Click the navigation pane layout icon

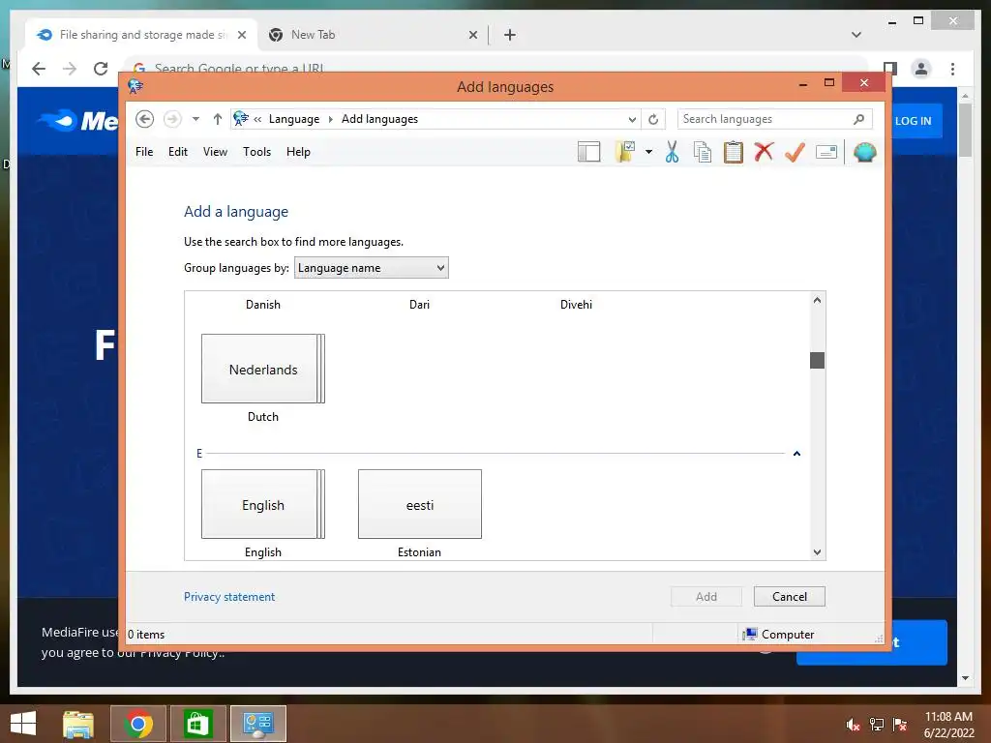[x=588, y=152]
